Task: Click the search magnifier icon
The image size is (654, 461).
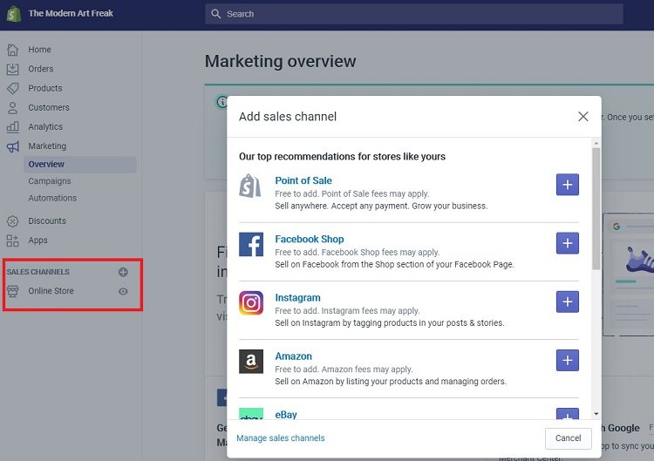Action: [x=215, y=14]
